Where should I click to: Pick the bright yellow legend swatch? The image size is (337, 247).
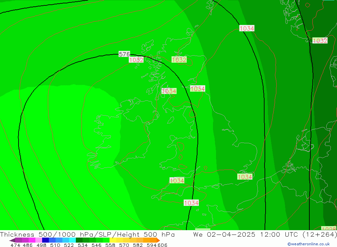coord(113,240)
